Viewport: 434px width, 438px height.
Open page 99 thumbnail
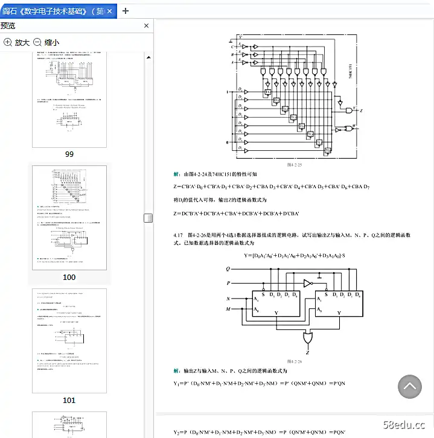click(69, 100)
